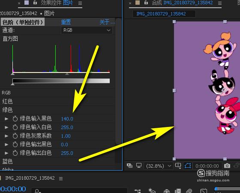Click the timeline current time display
240x193 pixels.
13,189
